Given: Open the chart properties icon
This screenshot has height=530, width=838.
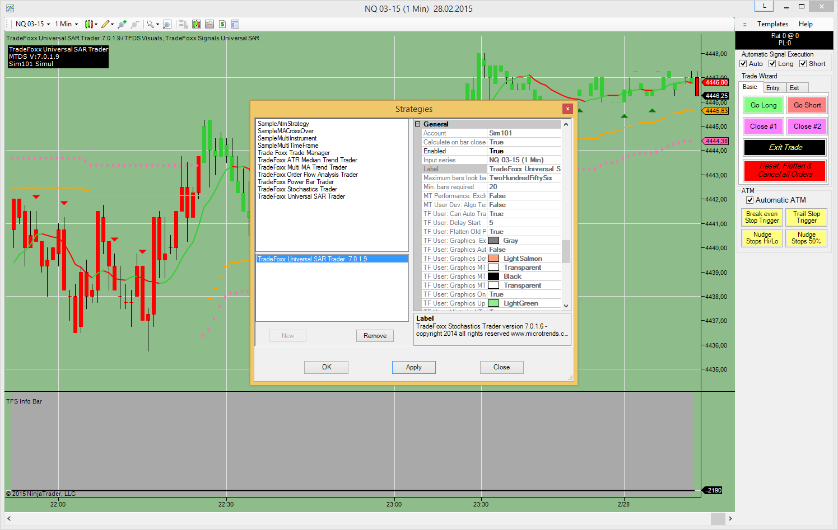Looking at the screenshot, I should pos(235,24).
